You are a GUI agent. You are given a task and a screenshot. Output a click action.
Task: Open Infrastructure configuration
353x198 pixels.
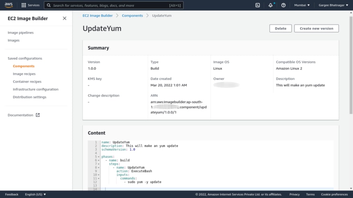(36, 89)
